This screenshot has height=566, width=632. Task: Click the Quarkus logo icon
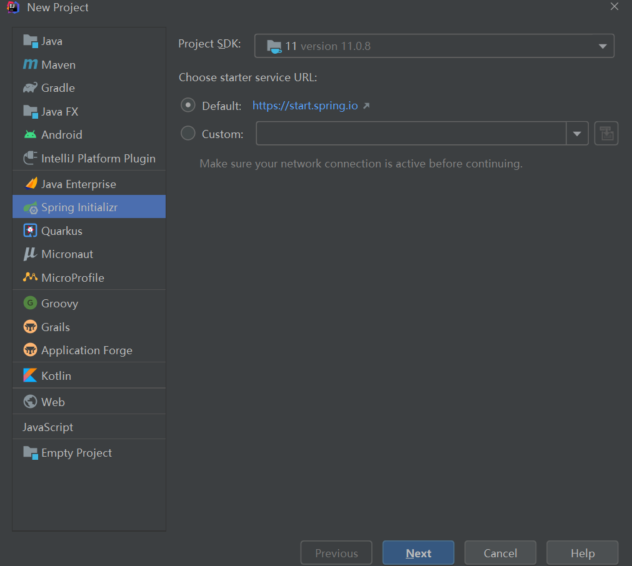pos(30,231)
